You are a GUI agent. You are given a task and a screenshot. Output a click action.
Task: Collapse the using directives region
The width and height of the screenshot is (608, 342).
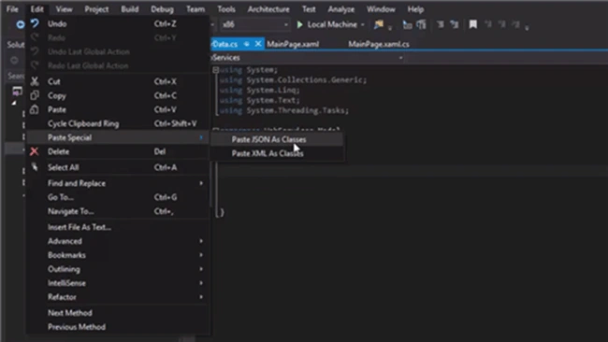pyautogui.click(x=215, y=70)
